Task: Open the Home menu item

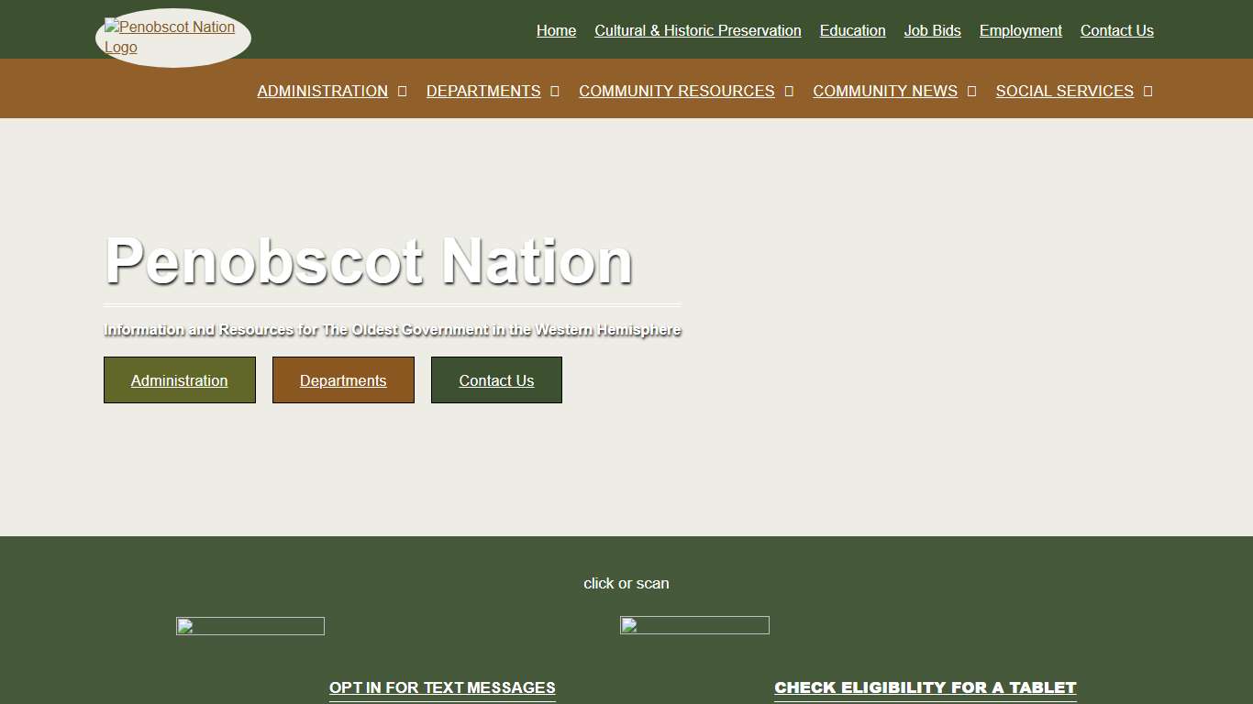Action: (x=556, y=30)
